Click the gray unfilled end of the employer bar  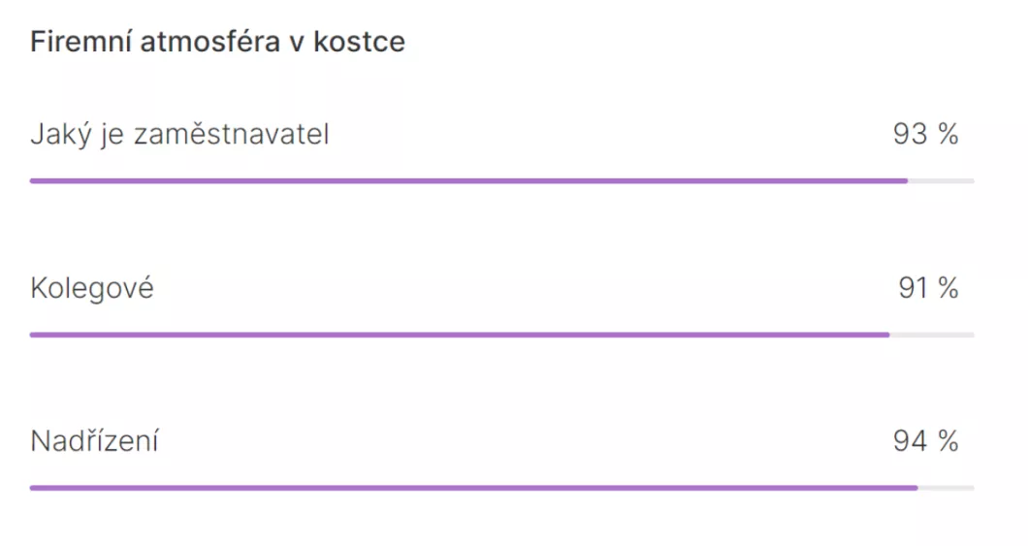click(x=942, y=181)
